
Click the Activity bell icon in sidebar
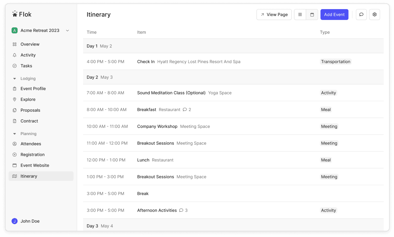click(15, 55)
